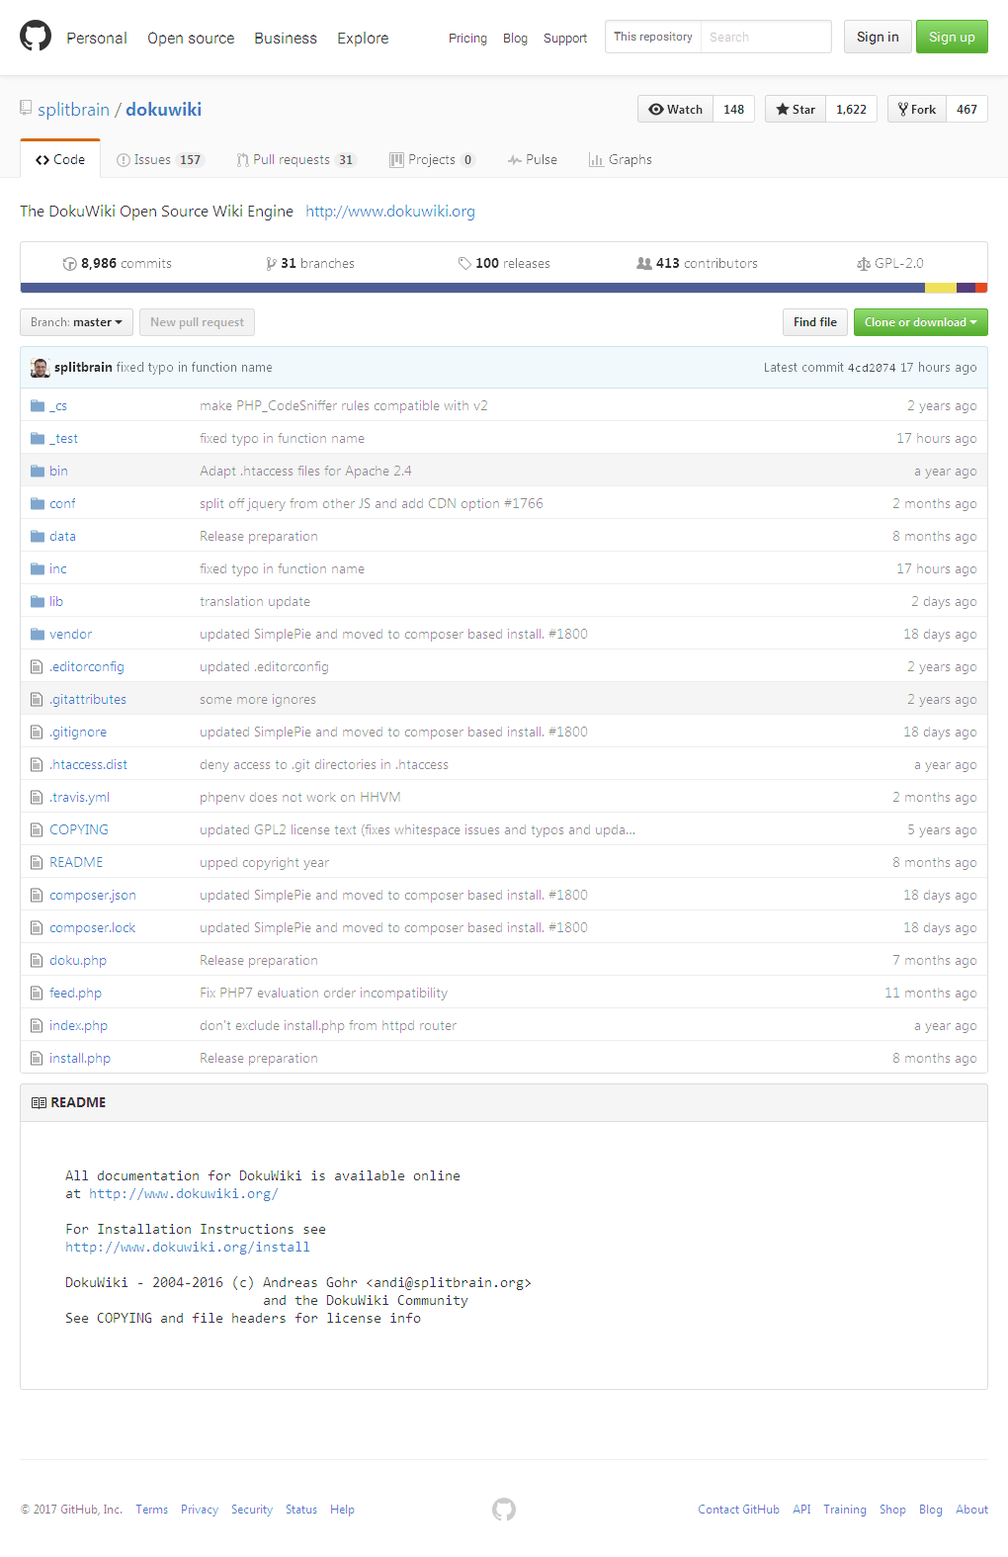View the 100 releases
The height and width of the screenshot is (1557, 1008).
pyautogui.click(x=504, y=263)
